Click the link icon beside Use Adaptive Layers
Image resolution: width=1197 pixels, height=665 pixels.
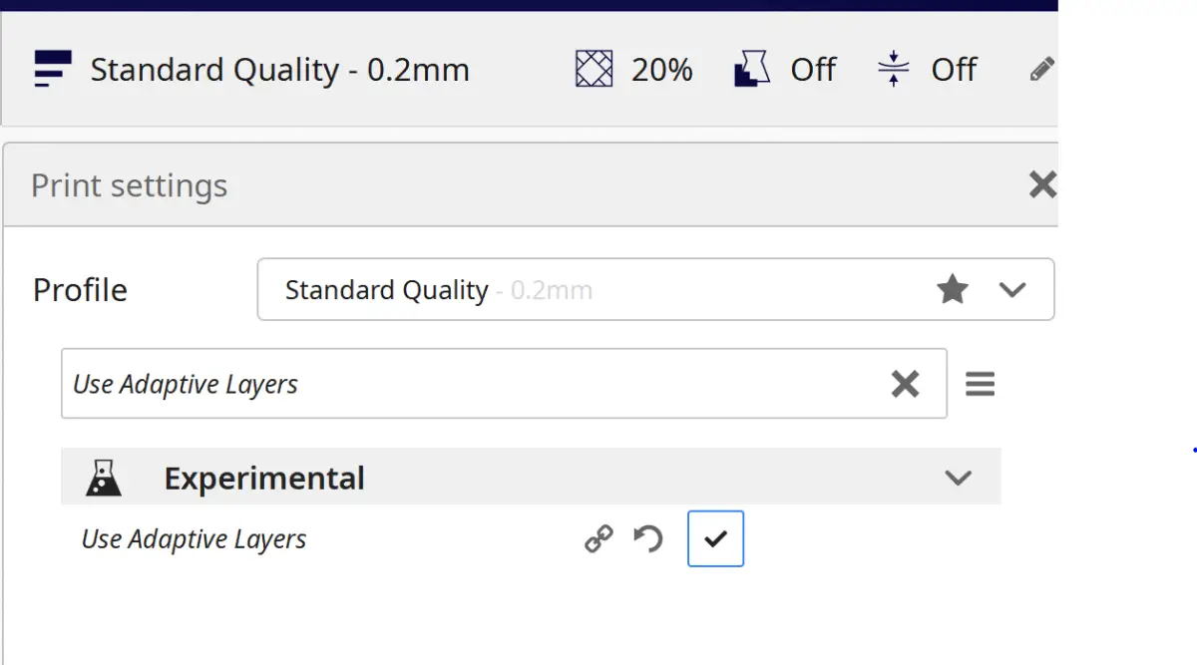tap(598, 539)
